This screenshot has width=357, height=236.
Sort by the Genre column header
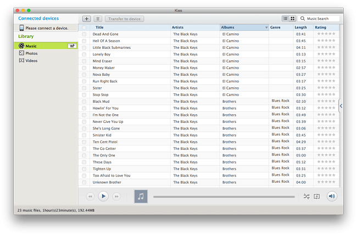[281, 27]
